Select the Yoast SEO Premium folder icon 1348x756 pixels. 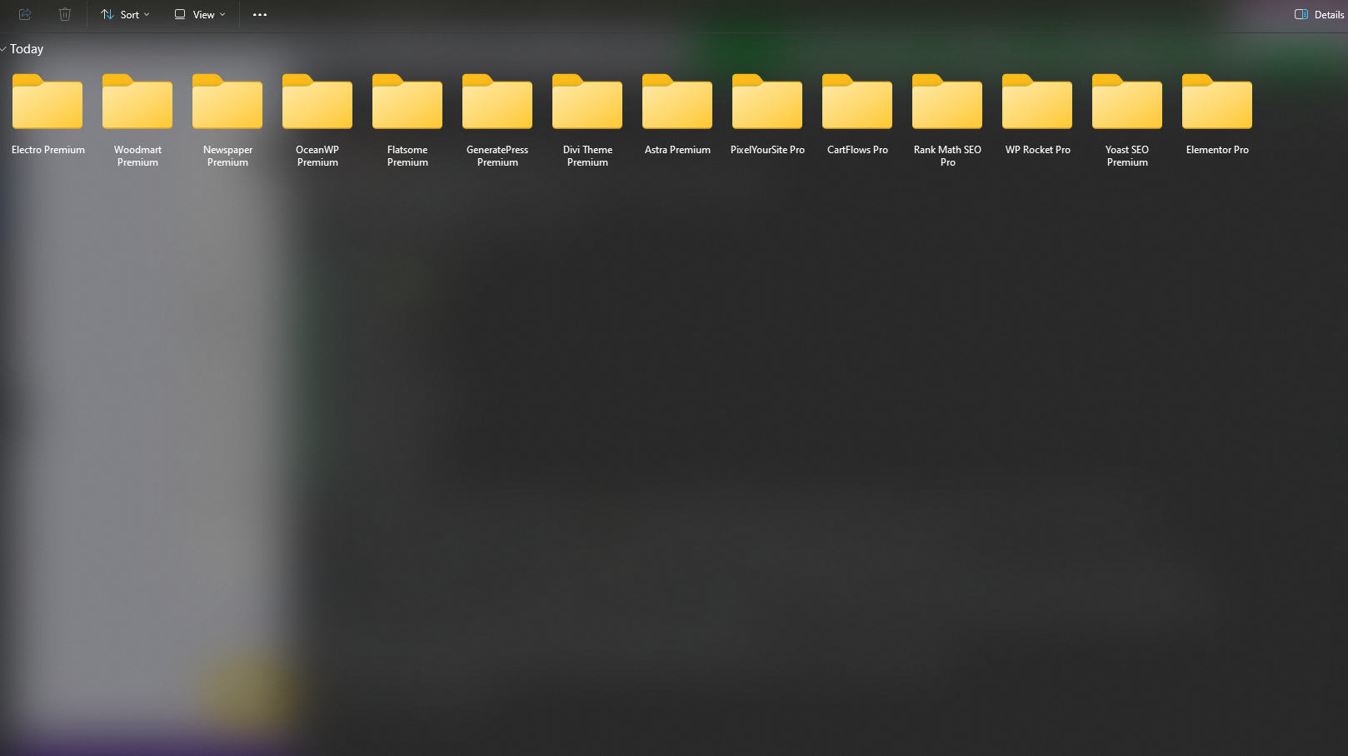(1127, 102)
